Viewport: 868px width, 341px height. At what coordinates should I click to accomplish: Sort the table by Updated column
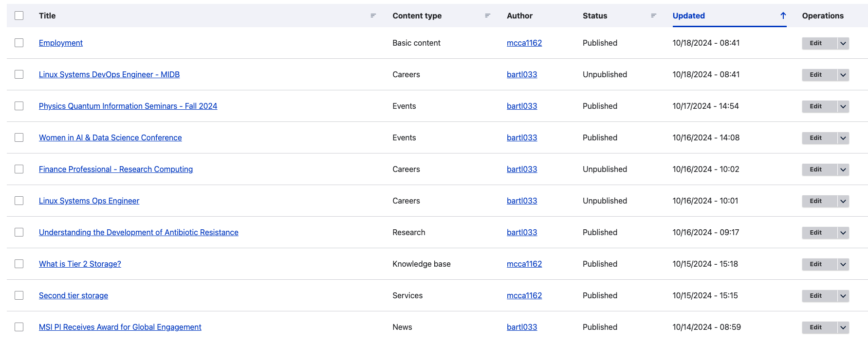click(x=688, y=16)
